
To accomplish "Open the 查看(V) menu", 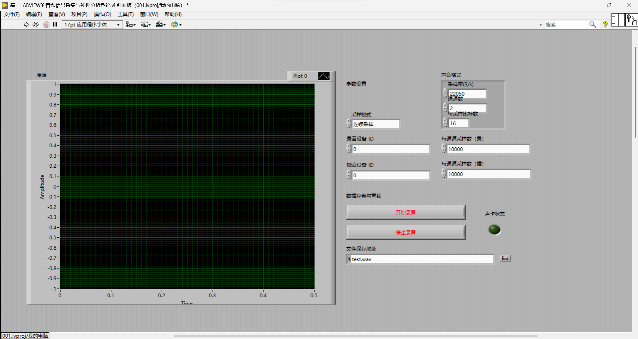I will (57, 14).
